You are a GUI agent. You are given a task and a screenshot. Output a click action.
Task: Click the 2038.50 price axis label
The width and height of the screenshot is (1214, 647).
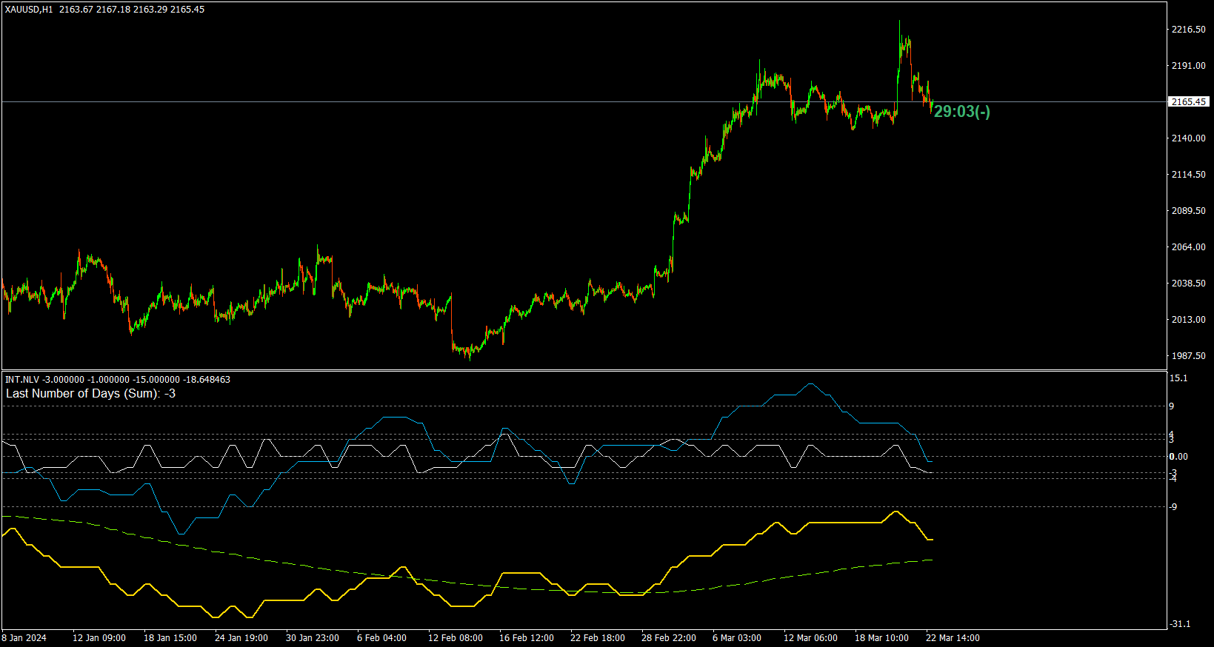[1188, 284]
